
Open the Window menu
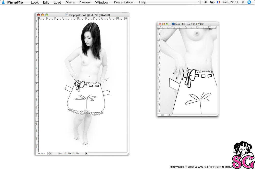[x=102, y=2]
